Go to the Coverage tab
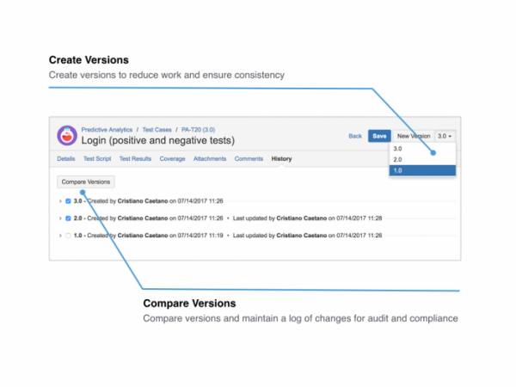Viewport: 516px width, 387px height. [x=173, y=158]
